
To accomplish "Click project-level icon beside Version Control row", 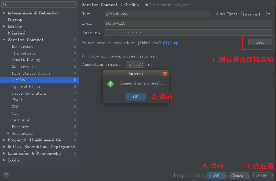I will pos(75,40).
